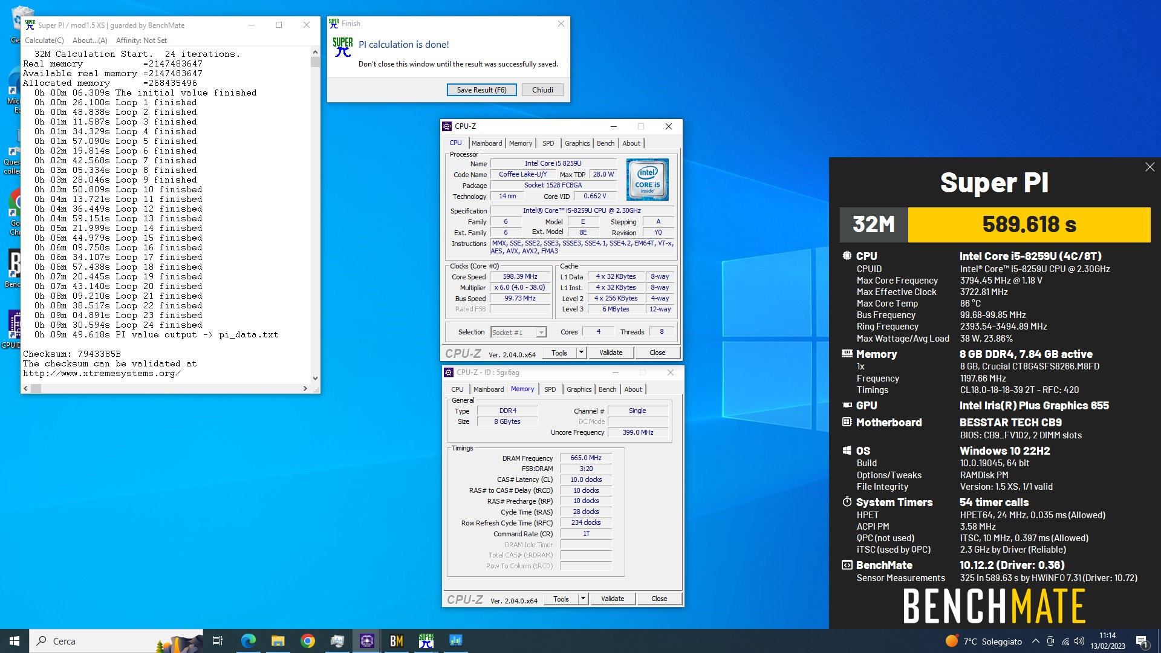Click Super PI title bar icon
This screenshot has height=653, width=1161.
point(30,25)
